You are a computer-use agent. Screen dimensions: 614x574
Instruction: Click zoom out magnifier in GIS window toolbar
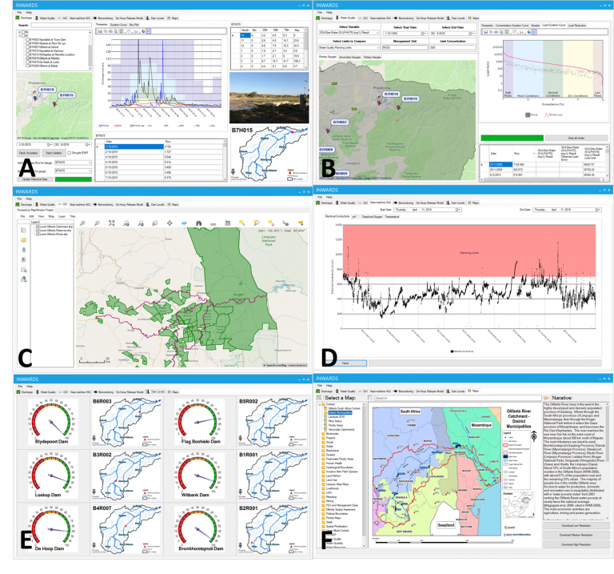pyautogui.click(x=97, y=223)
